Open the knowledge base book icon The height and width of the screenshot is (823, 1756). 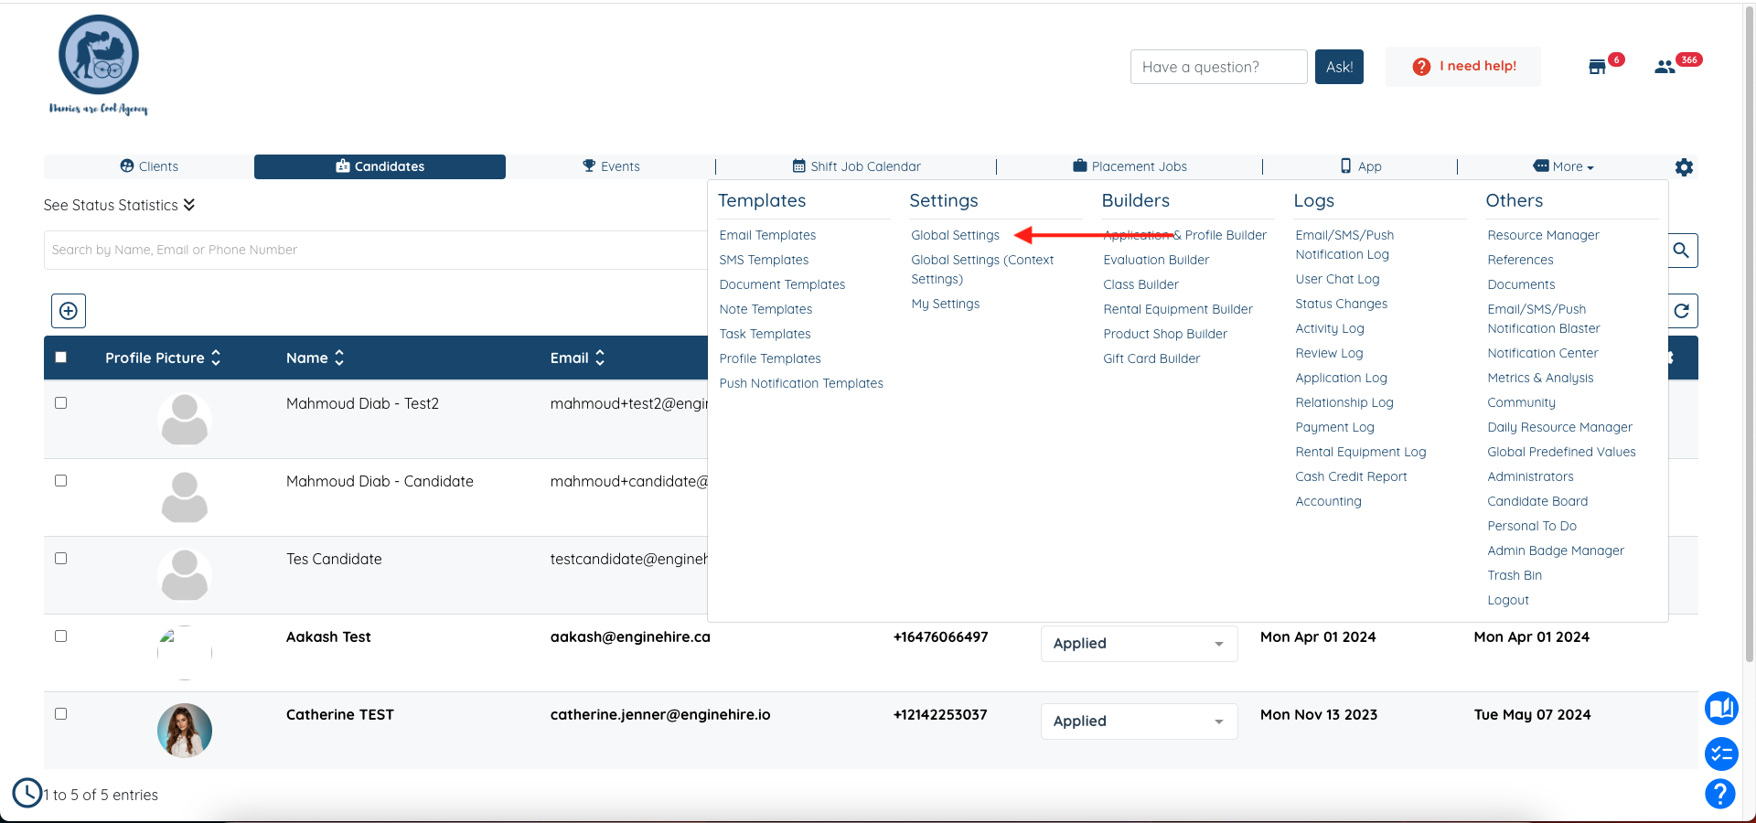pyautogui.click(x=1721, y=709)
